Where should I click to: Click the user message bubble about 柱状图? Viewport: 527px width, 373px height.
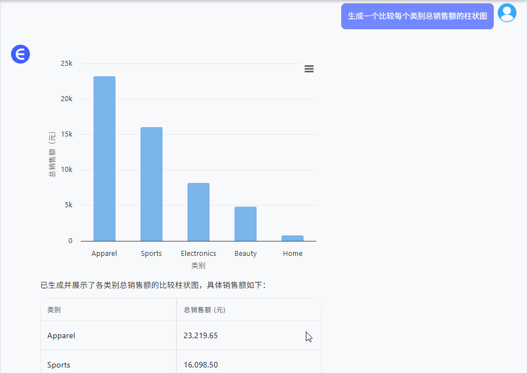tap(417, 16)
